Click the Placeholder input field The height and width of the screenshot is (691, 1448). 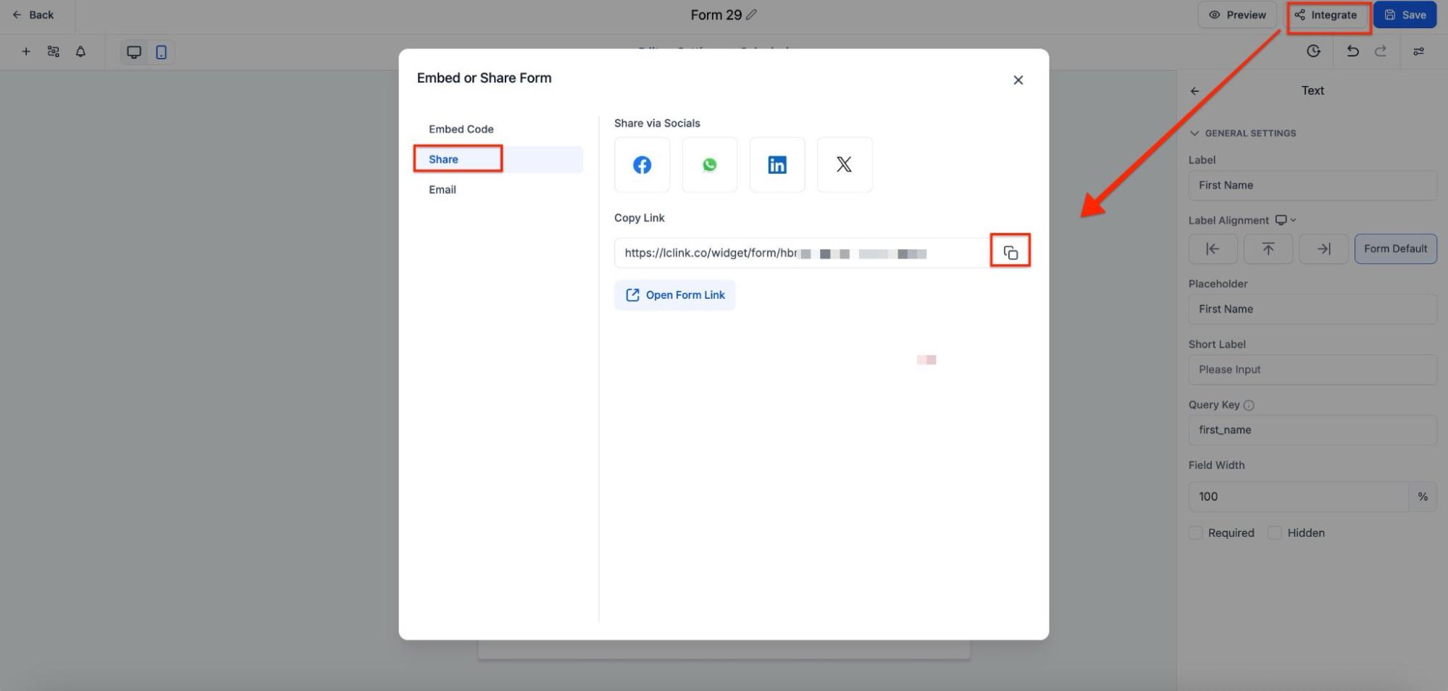1313,309
